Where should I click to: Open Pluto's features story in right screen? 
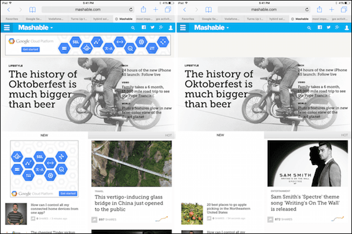323,112
